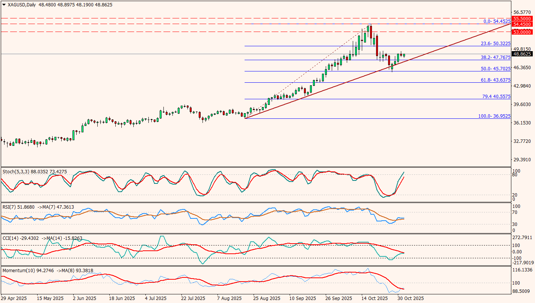Click the 14 Oct 2025 date on time axis
The image size is (535, 303).
[375, 298]
